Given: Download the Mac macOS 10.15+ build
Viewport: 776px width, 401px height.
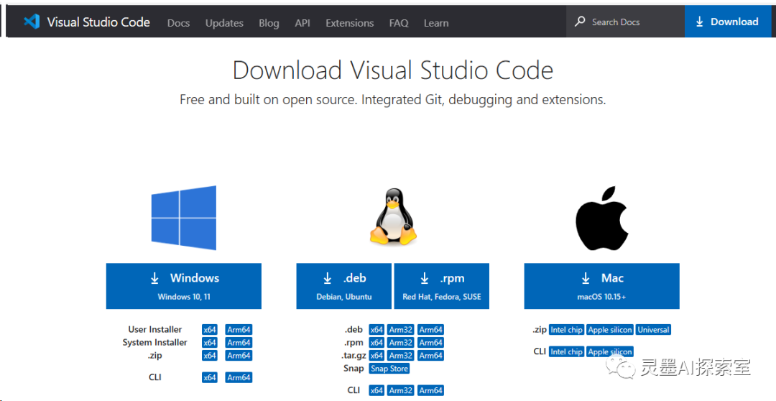Looking at the screenshot, I should 602,286.
